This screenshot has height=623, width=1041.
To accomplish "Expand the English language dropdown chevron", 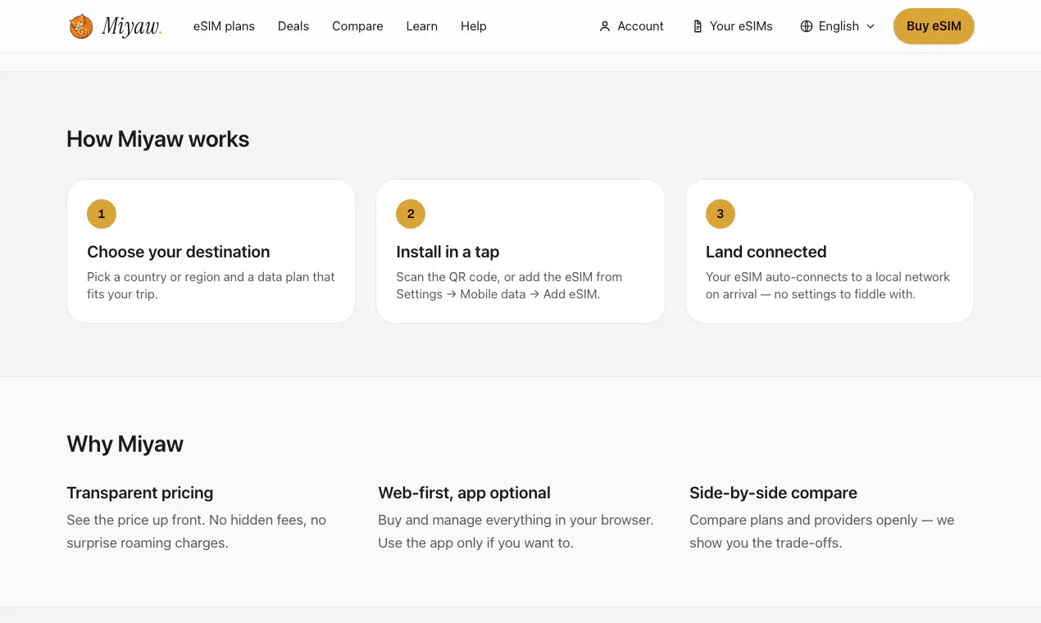I will coord(871,26).
